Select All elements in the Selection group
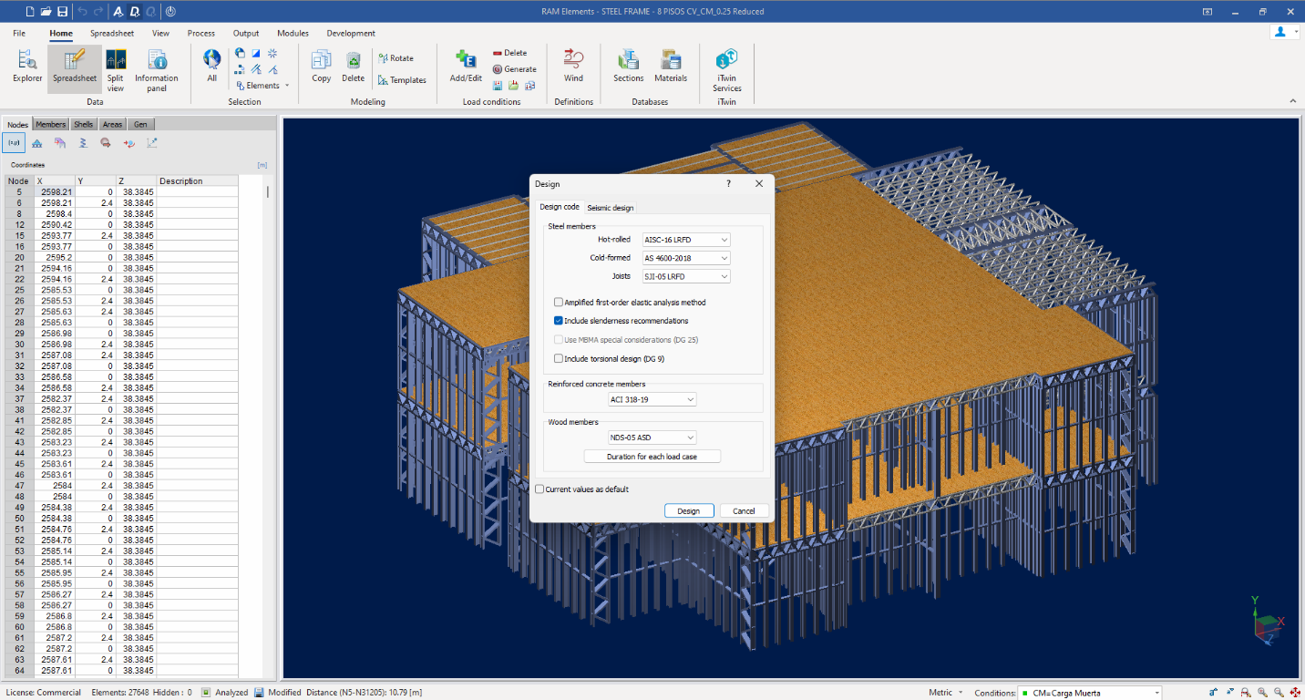The height and width of the screenshot is (700, 1305). [x=212, y=67]
